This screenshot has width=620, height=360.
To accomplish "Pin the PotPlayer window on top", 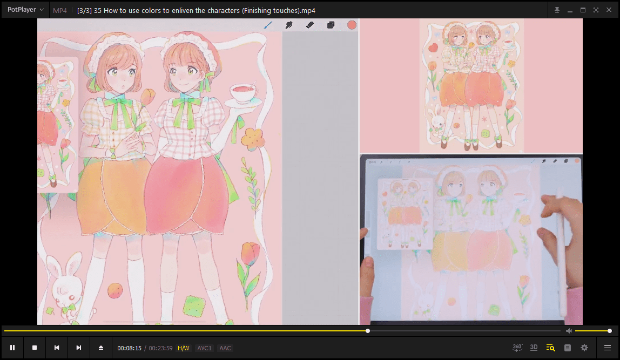I will click(557, 10).
